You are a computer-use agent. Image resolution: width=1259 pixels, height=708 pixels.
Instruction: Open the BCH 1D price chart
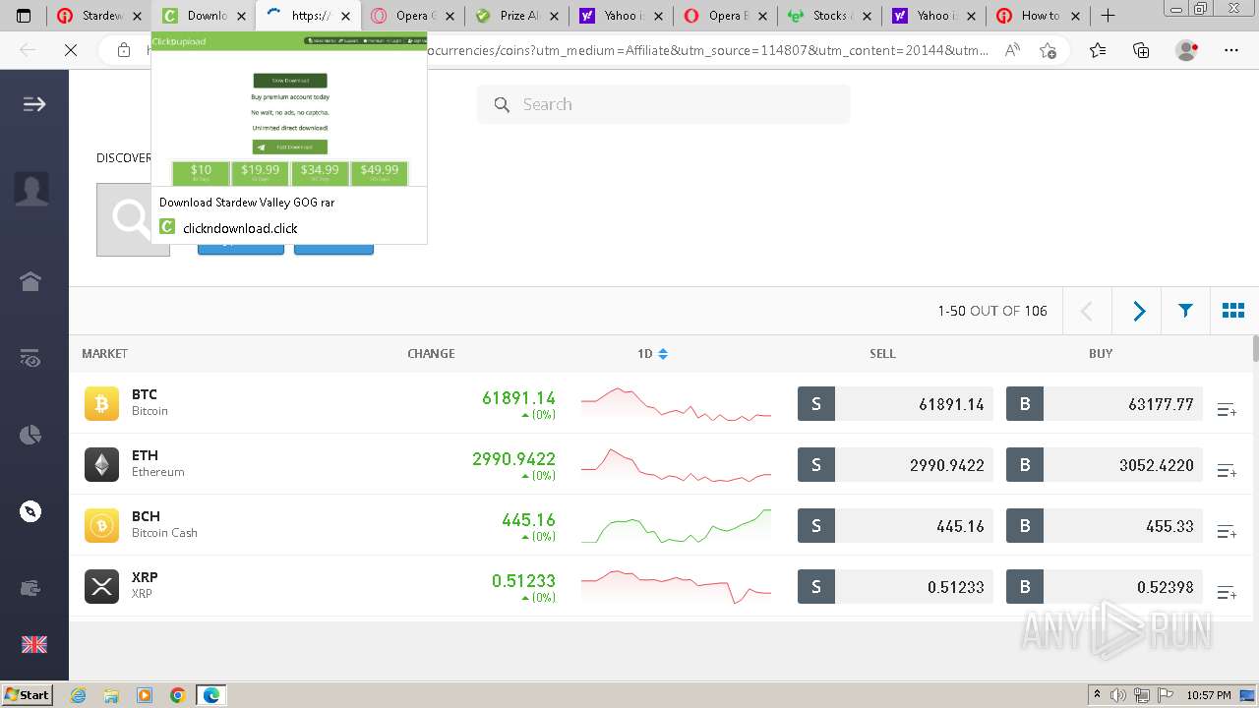pos(676,525)
